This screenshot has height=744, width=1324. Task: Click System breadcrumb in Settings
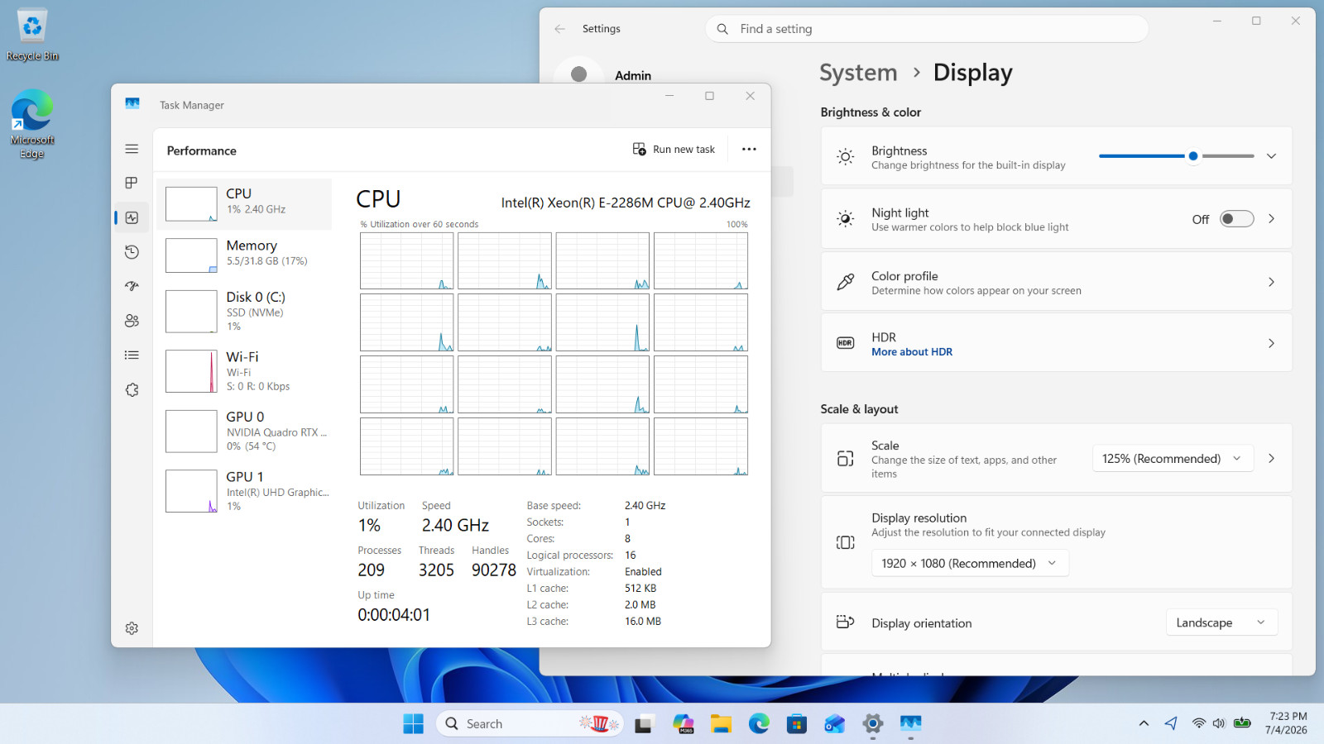pyautogui.click(x=858, y=73)
